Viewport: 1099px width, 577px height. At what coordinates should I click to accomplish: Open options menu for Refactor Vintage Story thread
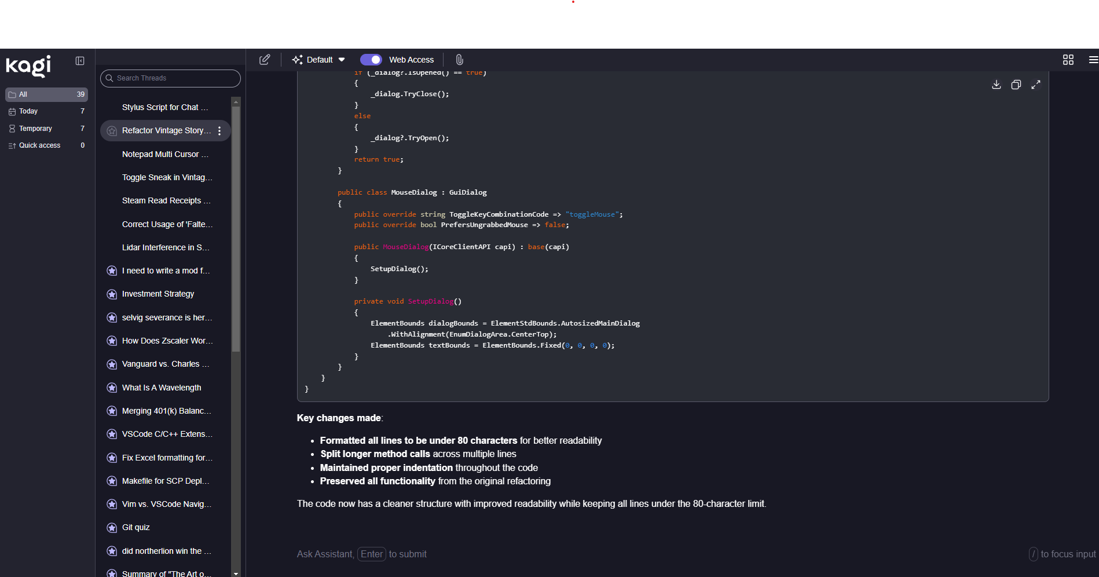pos(219,131)
